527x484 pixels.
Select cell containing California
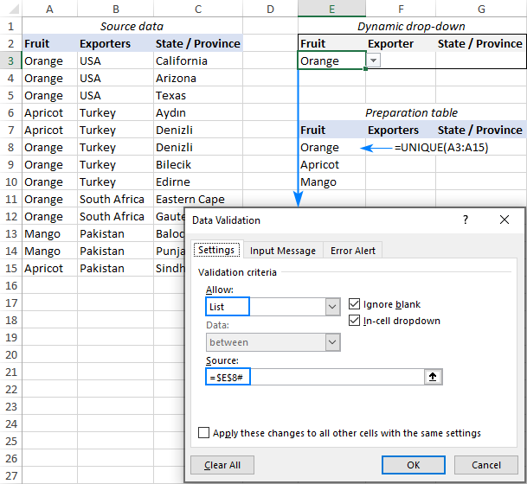[197, 60]
